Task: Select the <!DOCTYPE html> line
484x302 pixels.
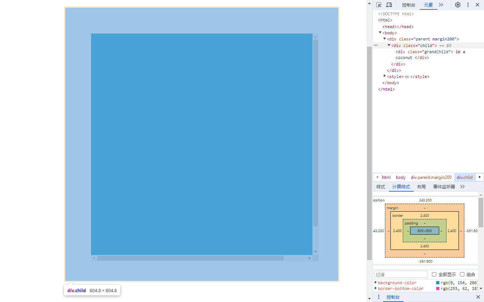Action: click(396, 14)
